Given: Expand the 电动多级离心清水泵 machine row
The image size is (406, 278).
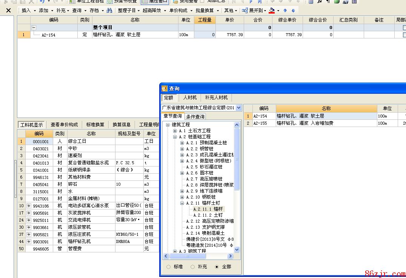Looking at the screenshot, I should [29, 206].
